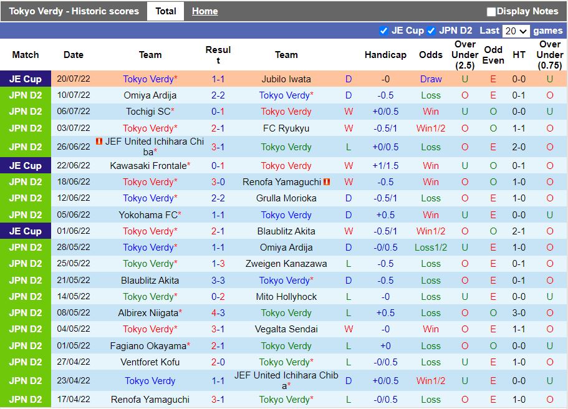Viewport: 568px width, 409px height.
Task: Open Grulla Morioka team link
Action: pos(286,198)
